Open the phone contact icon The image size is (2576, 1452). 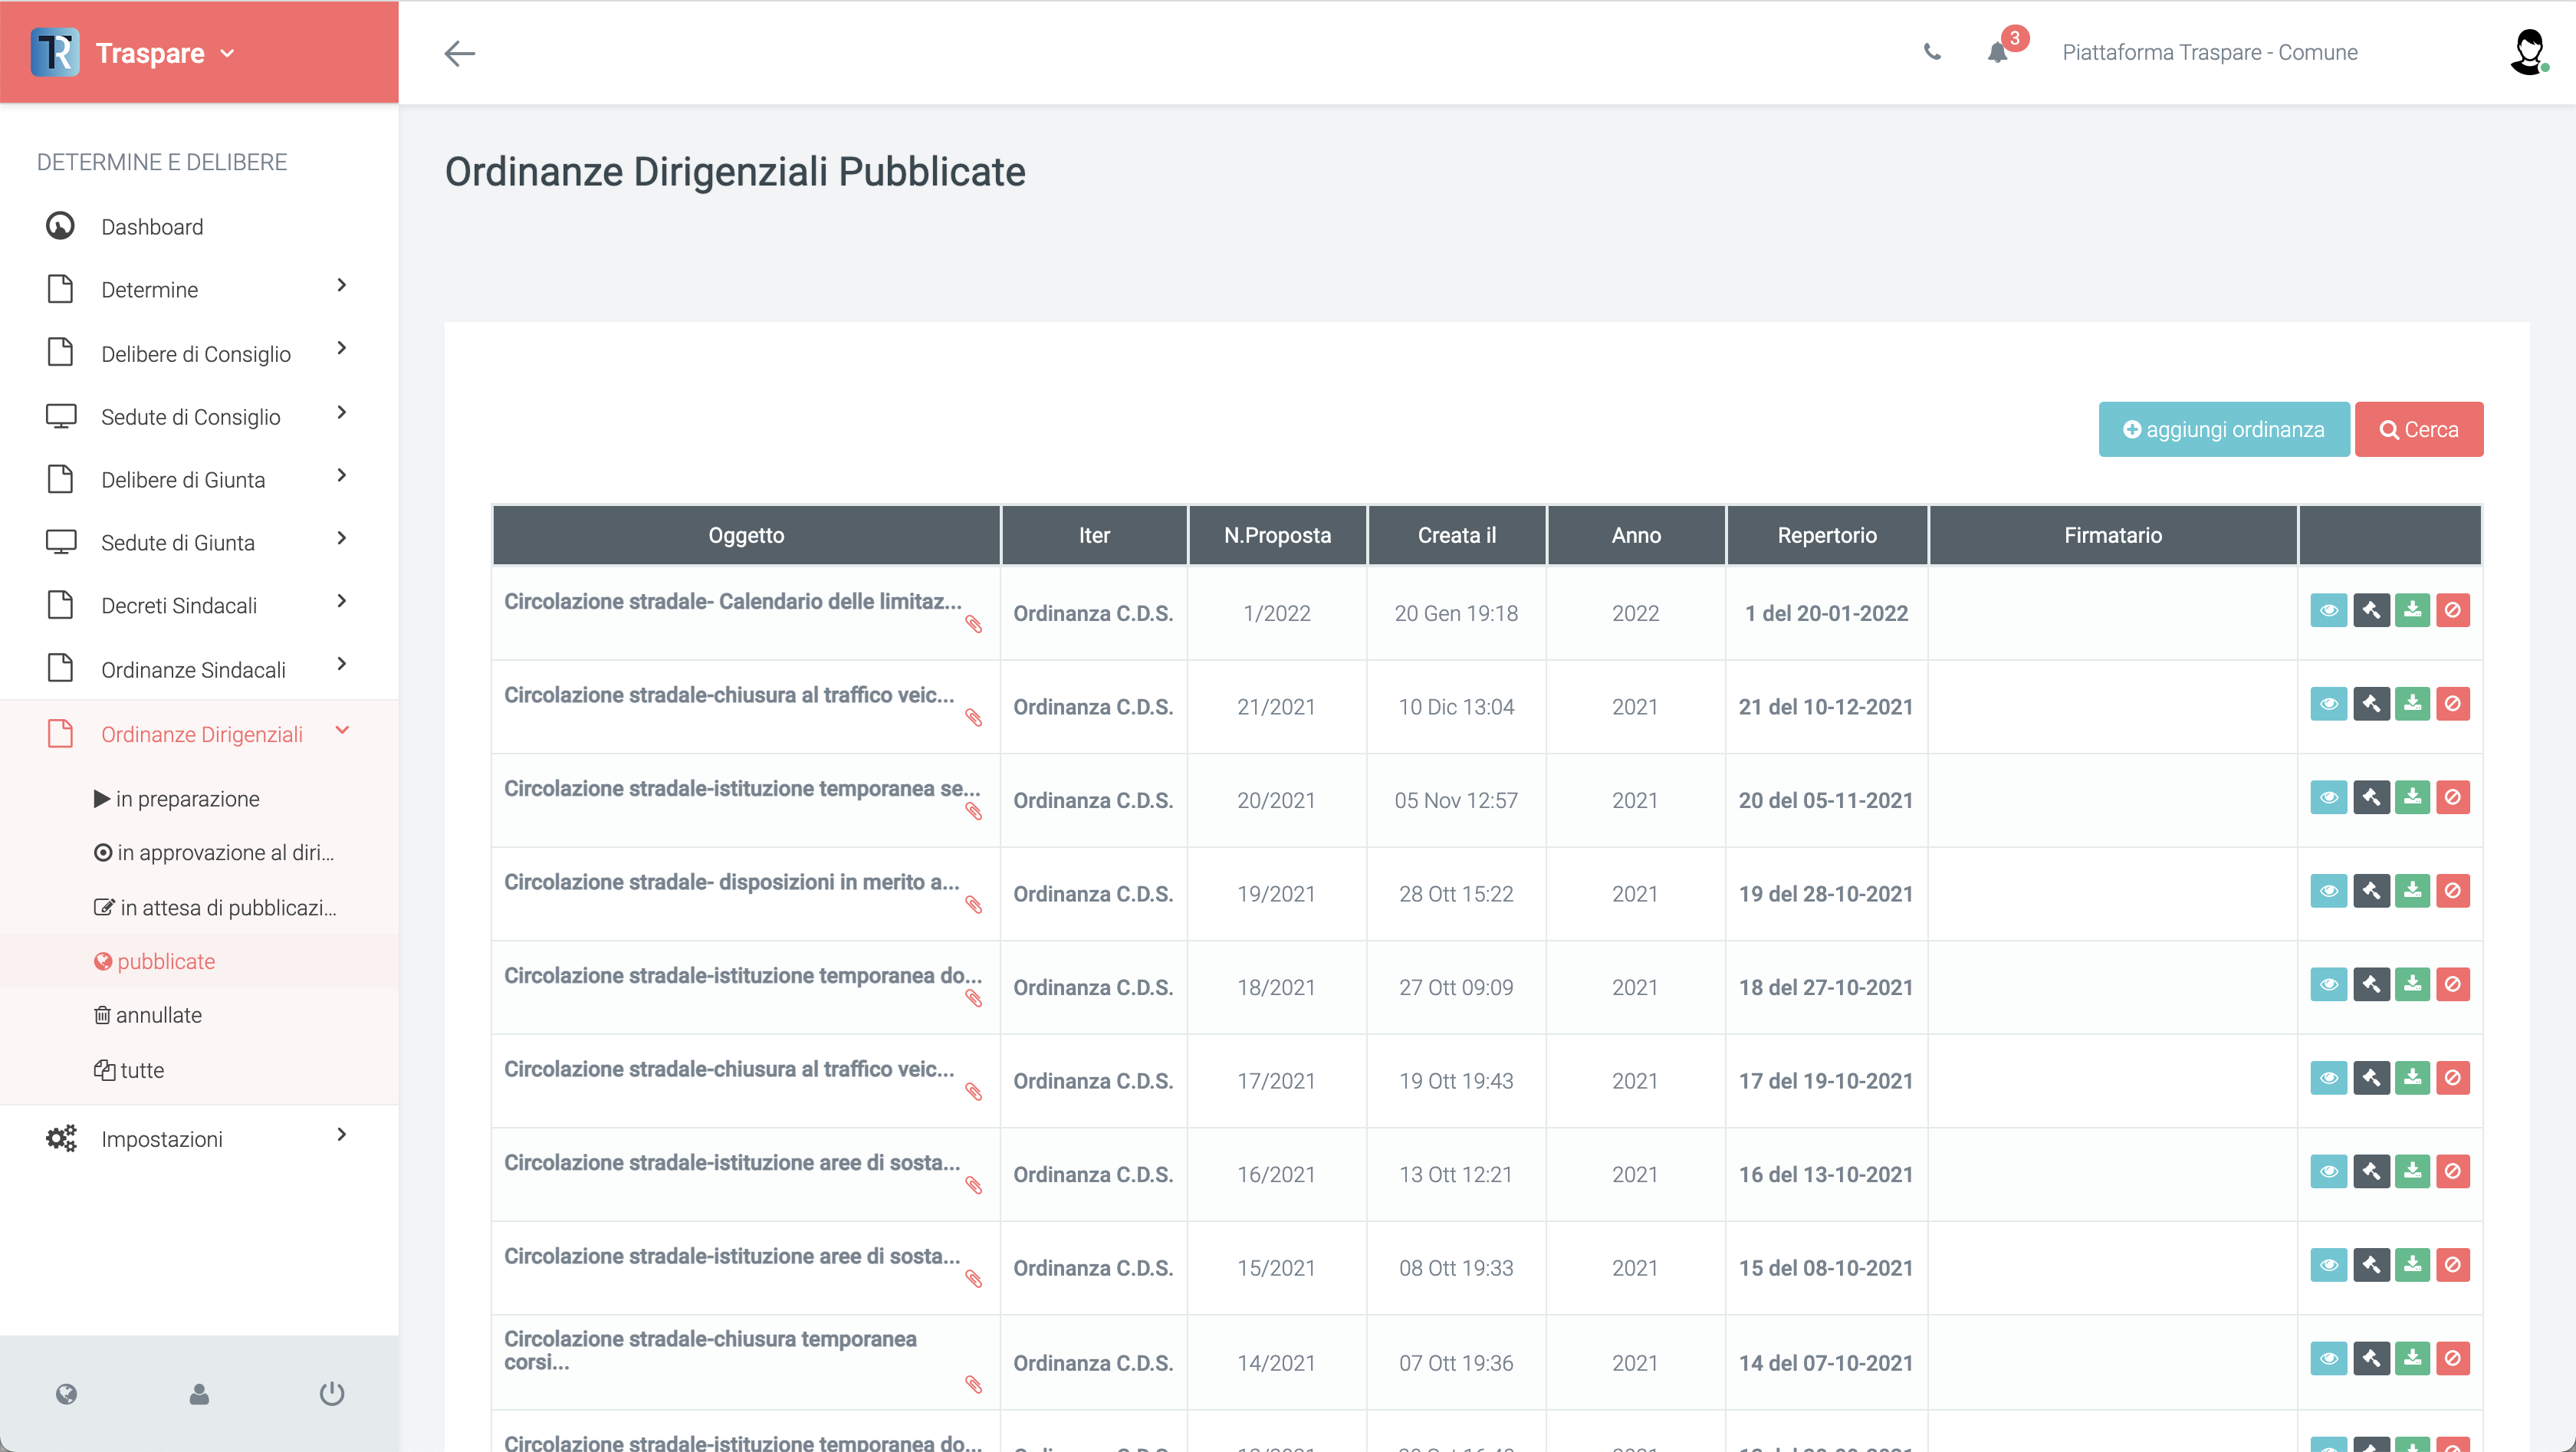pyautogui.click(x=1932, y=52)
